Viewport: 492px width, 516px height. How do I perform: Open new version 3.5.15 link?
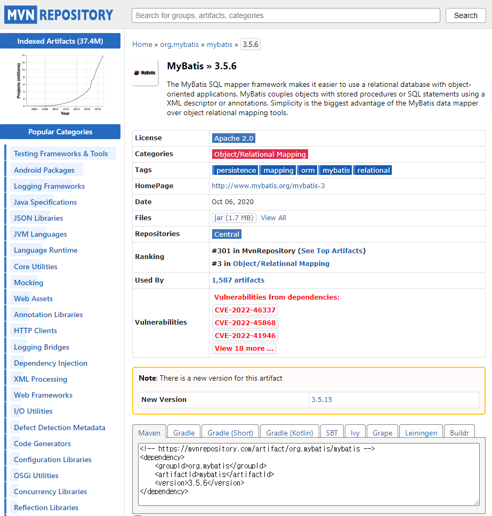pos(321,399)
